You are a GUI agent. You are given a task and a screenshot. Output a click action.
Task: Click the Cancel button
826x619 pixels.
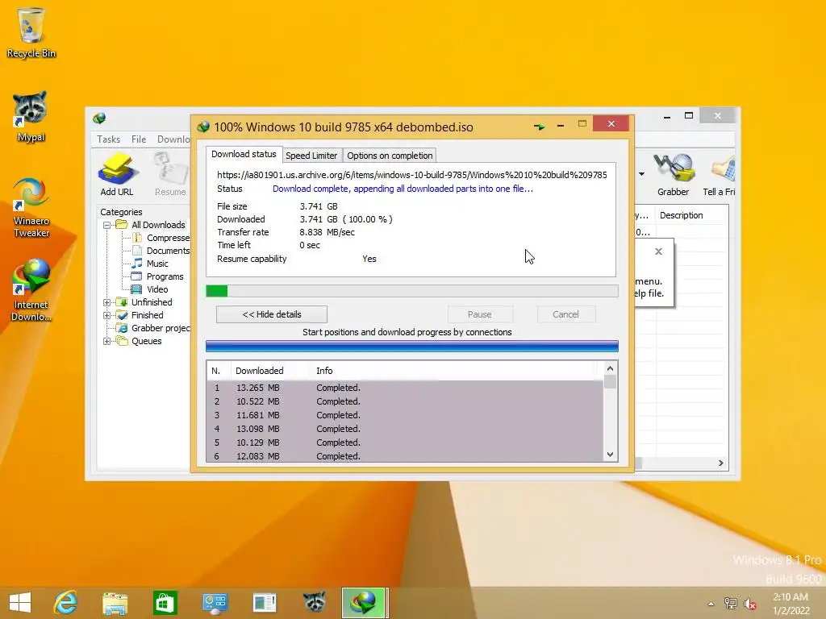click(x=565, y=314)
